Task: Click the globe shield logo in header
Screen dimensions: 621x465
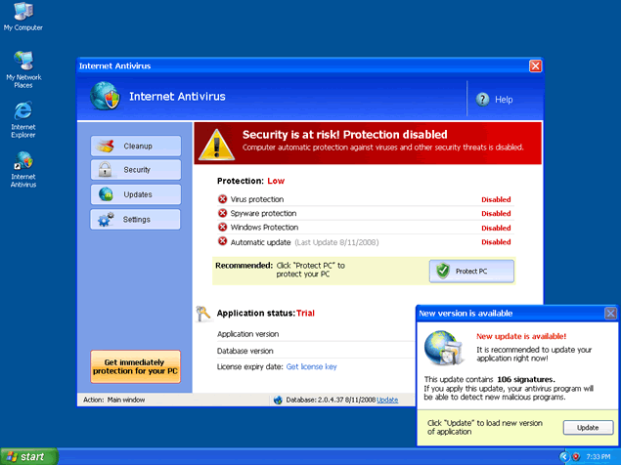Action: point(105,97)
